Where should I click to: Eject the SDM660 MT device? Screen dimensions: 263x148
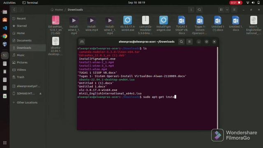(x=40, y=94)
